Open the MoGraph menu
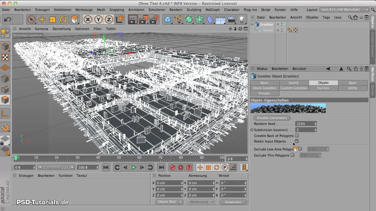The width and height of the screenshot is (376, 211). click(x=212, y=10)
